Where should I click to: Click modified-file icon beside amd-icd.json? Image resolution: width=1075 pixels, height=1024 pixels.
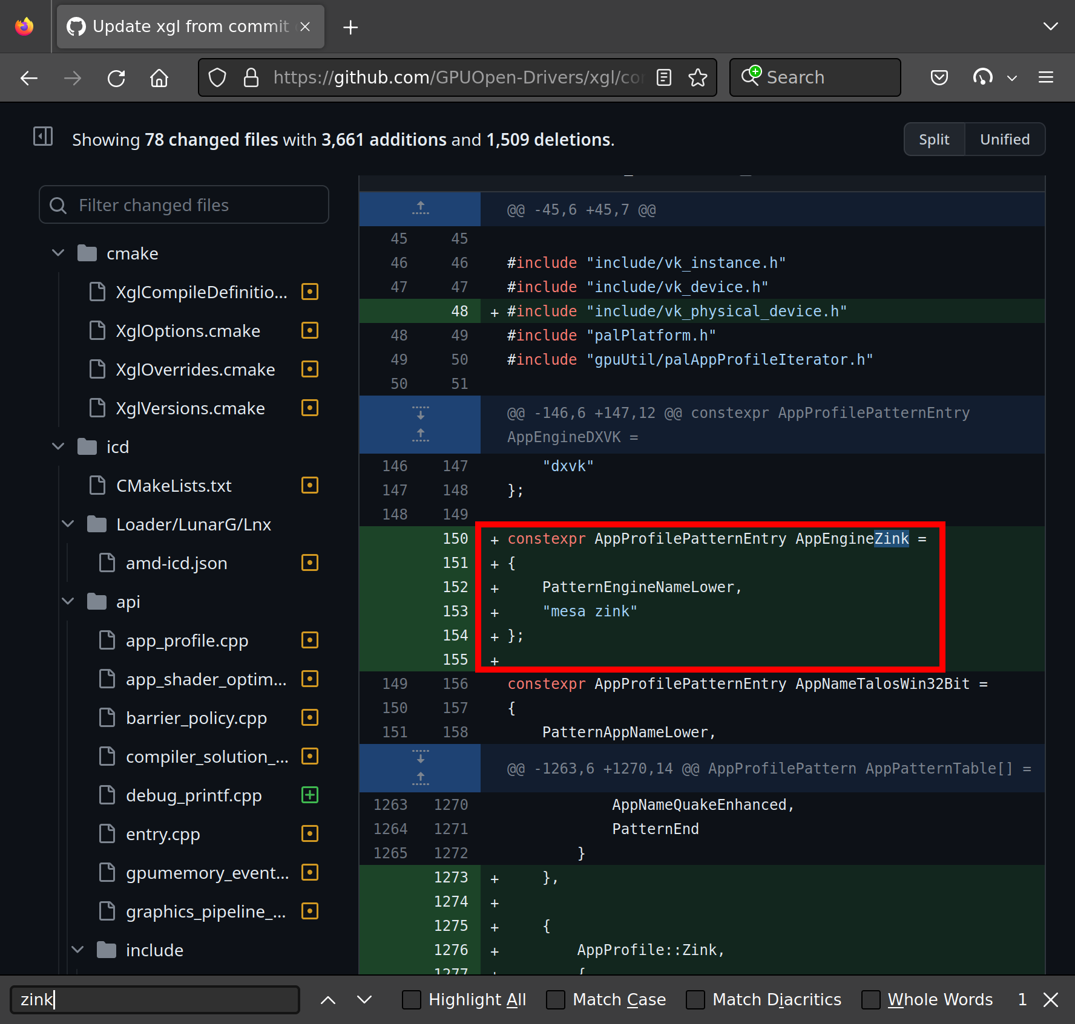click(310, 563)
